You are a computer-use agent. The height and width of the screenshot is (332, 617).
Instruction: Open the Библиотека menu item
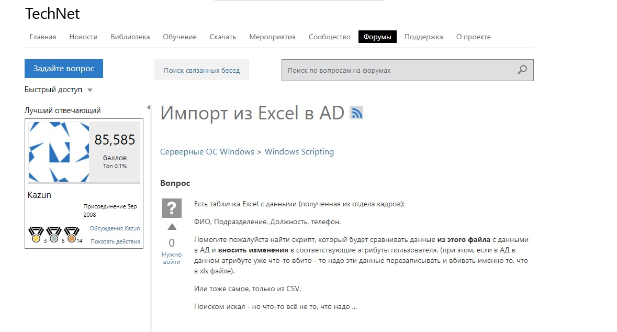pos(130,37)
